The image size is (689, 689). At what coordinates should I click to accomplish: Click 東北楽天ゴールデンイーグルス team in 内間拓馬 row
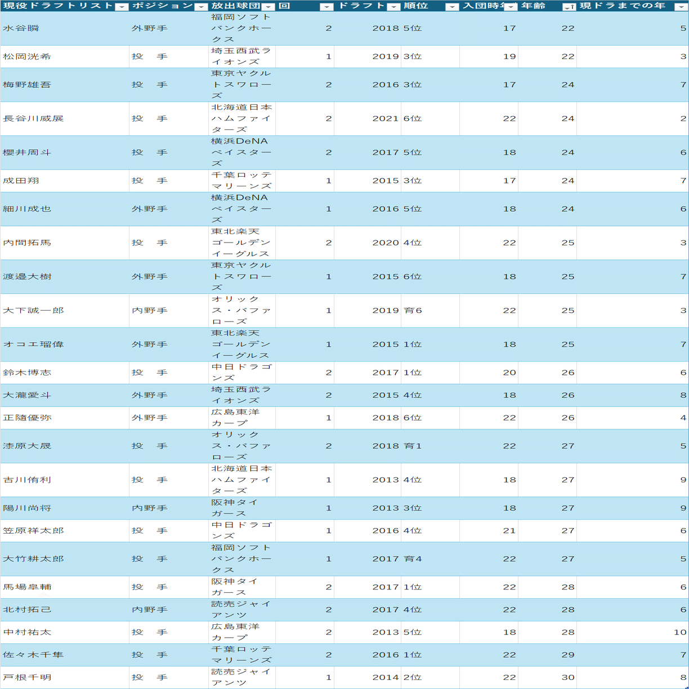(x=241, y=243)
